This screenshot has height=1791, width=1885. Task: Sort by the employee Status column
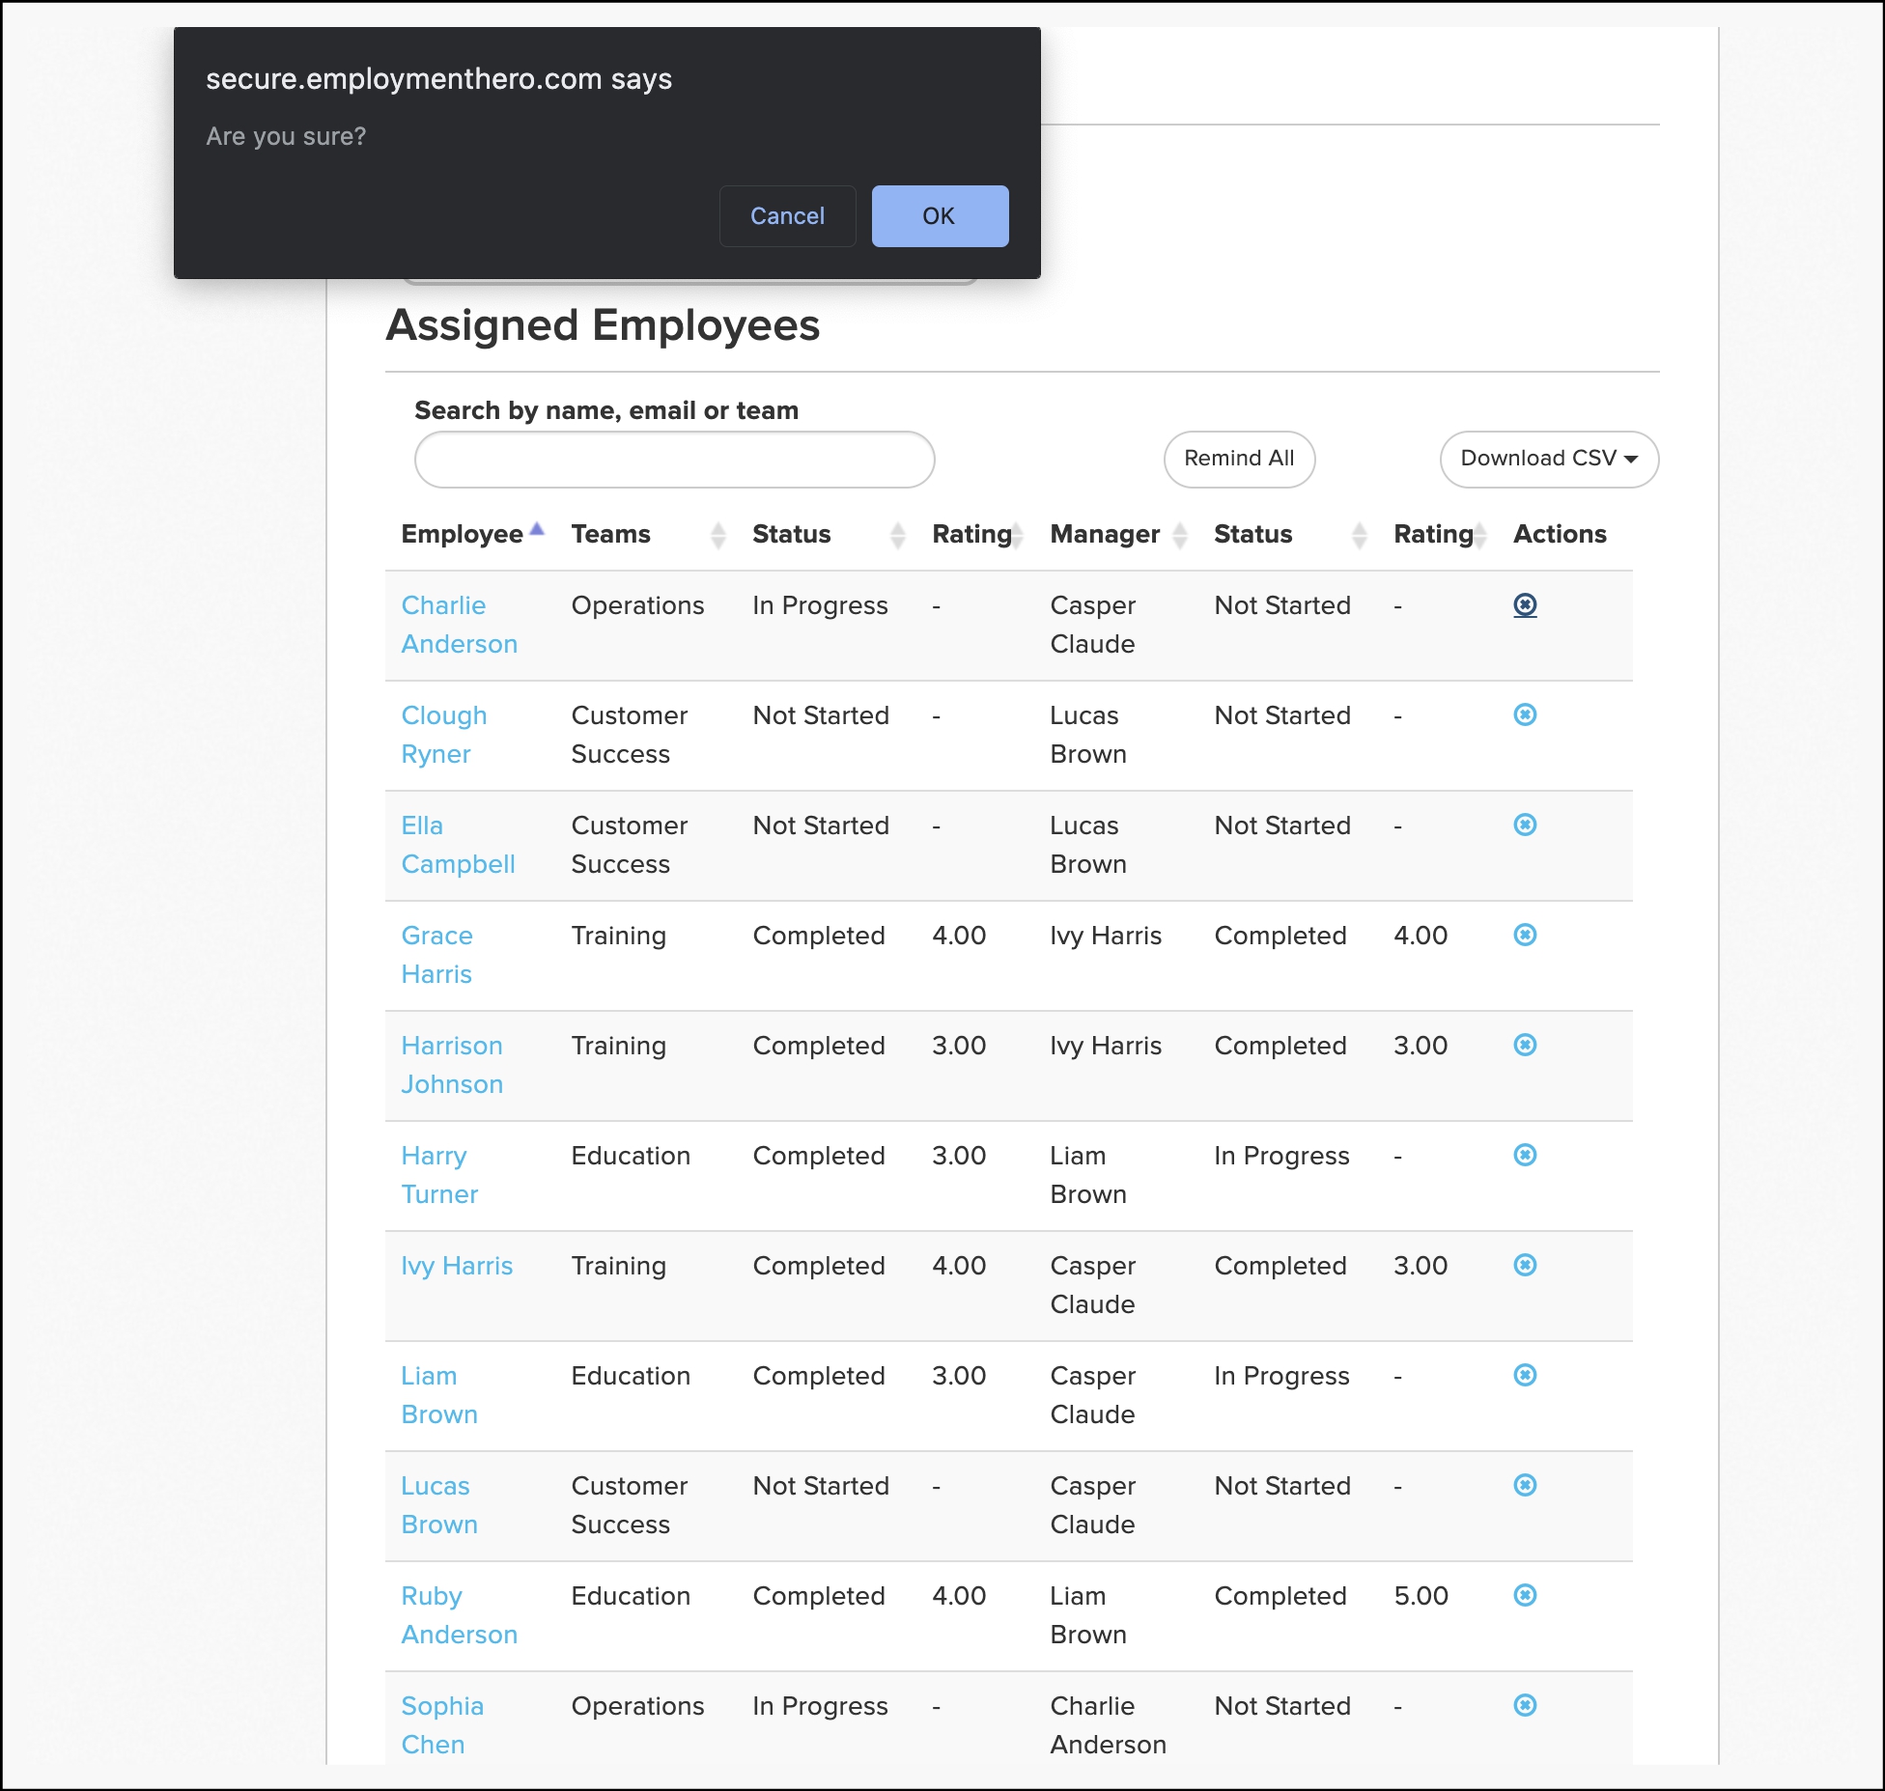click(x=829, y=534)
